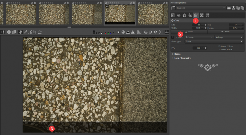Select the Straighten horizon tool
This screenshot has height=135, width=246.
40,32
